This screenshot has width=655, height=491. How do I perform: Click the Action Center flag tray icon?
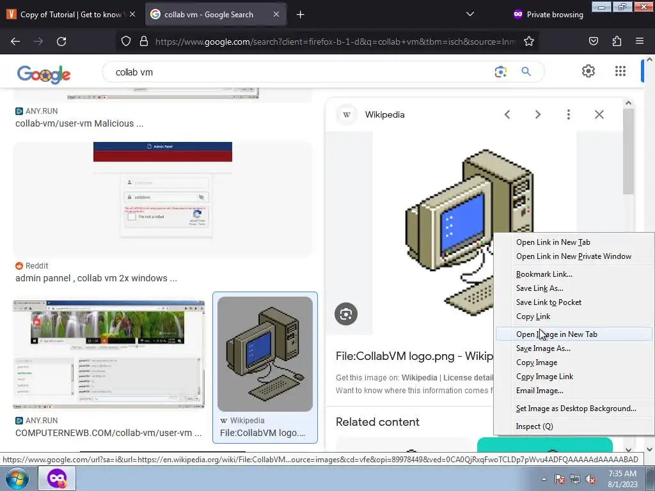click(x=560, y=479)
